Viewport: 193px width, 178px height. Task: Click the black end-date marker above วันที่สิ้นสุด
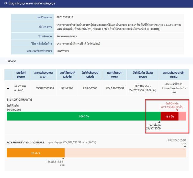[159, 122]
